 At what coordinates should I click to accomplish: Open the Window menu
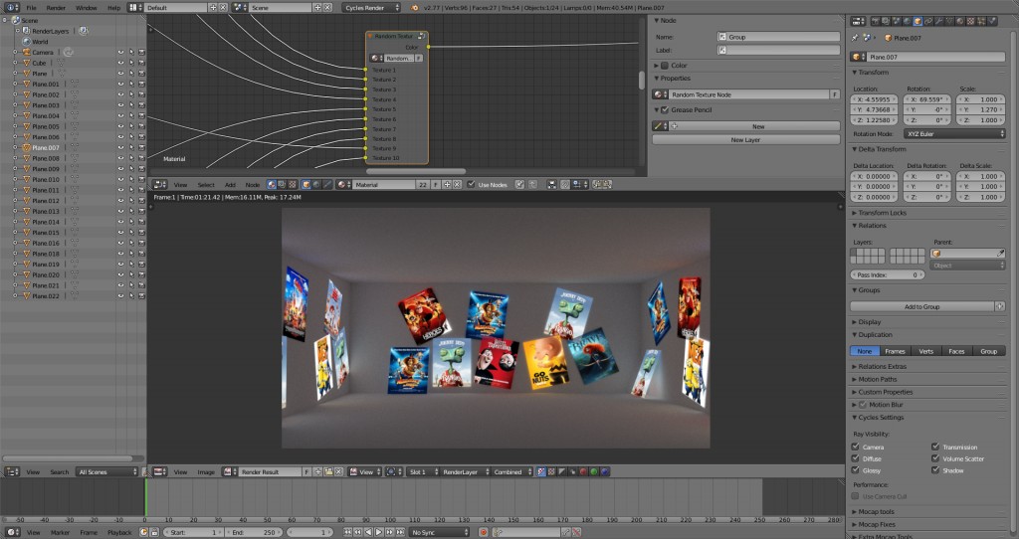(86, 8)
